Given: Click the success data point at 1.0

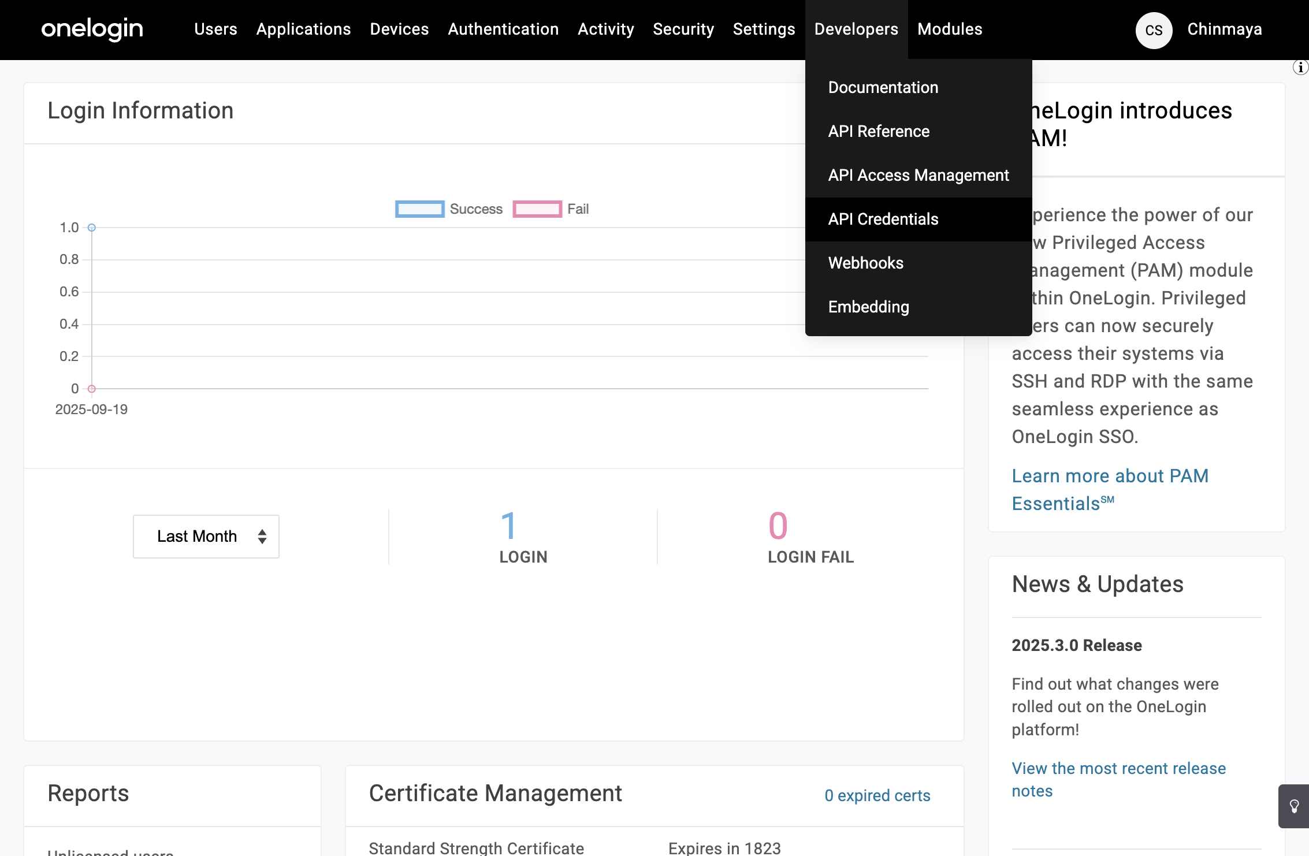Looking at the screenshot, I should (91, 228).
